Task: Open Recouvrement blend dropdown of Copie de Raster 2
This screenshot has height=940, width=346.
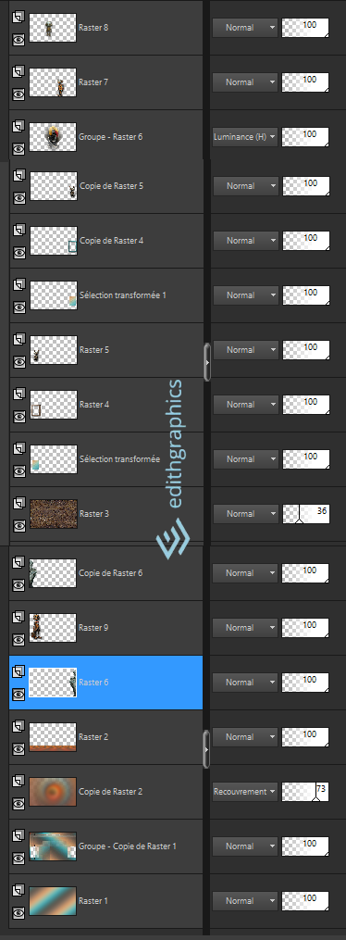Action: pyautogui.click(x=245, y=791)
